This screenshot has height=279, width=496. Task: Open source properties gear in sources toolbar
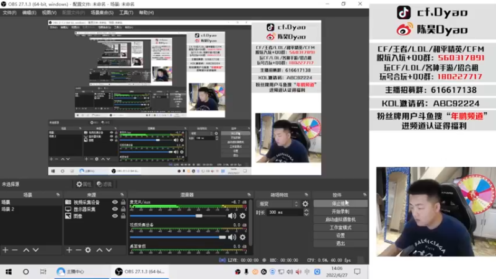tap(88, 250)
